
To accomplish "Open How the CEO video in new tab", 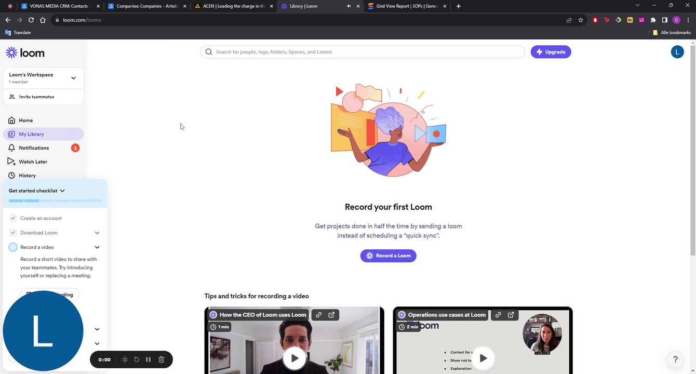I will 331,315.
